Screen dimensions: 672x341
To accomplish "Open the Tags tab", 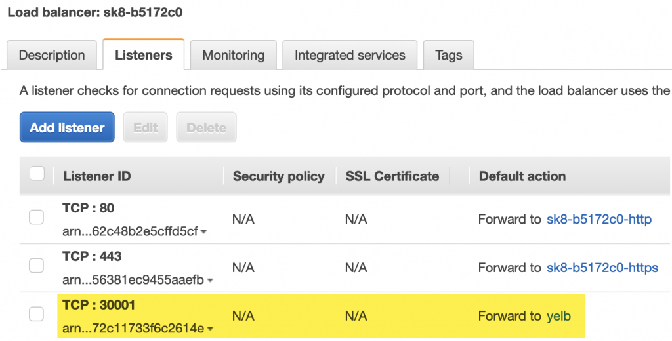I will pyautogui.click(x=448, y=55).
